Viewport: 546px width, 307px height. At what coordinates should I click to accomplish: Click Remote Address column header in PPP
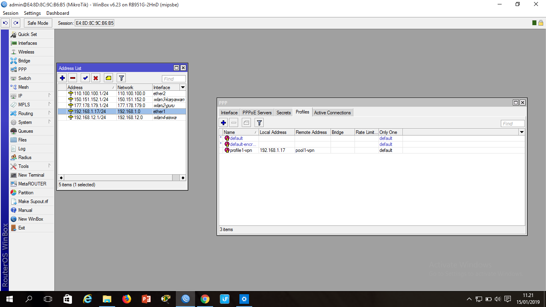(313, 132)
